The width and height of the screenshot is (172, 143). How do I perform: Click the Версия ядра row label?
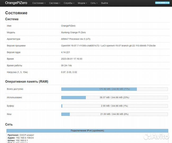[x=14, y=52]
